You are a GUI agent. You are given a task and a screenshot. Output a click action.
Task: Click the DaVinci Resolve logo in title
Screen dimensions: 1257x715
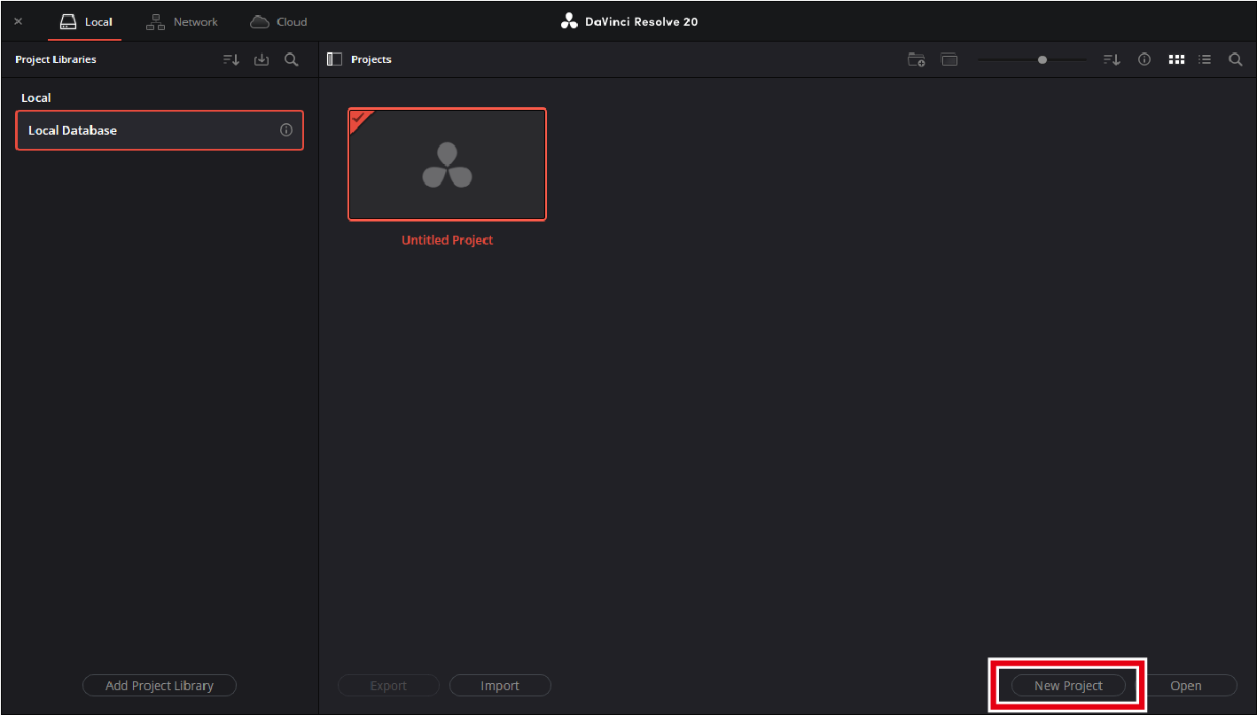point(569,21)
